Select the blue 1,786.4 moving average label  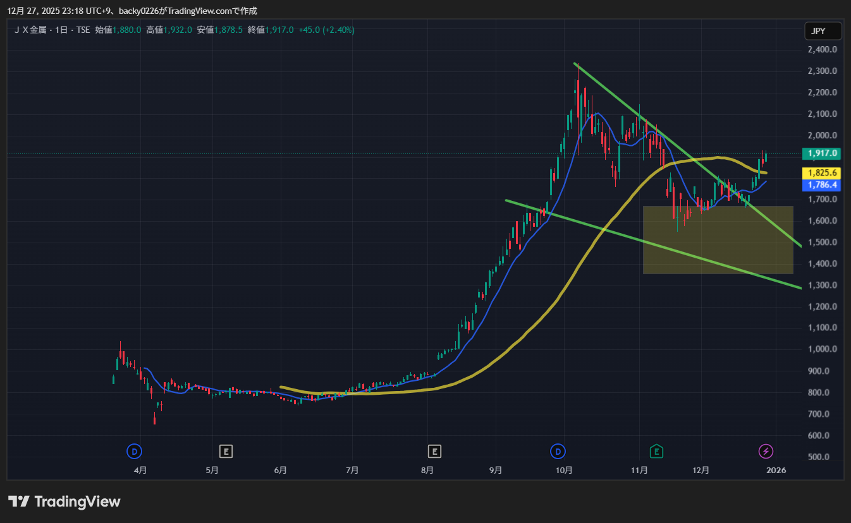822,185
